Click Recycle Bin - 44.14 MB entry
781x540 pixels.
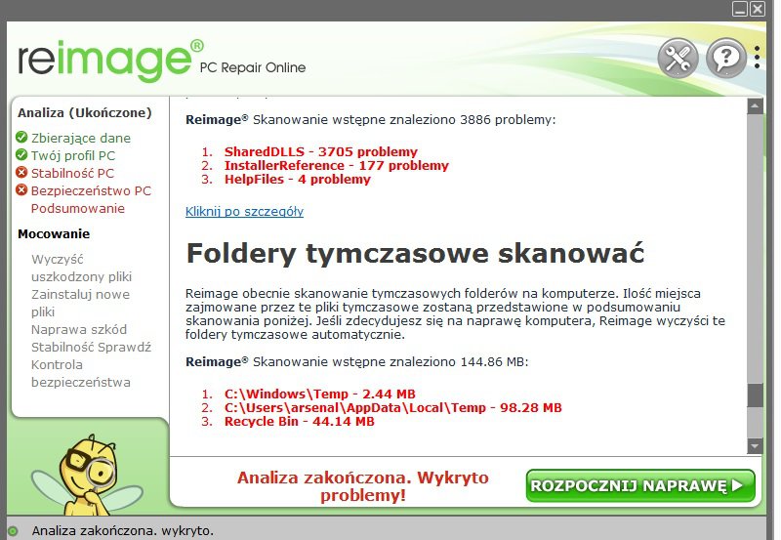pyautogui.click(x=299, y=422)
